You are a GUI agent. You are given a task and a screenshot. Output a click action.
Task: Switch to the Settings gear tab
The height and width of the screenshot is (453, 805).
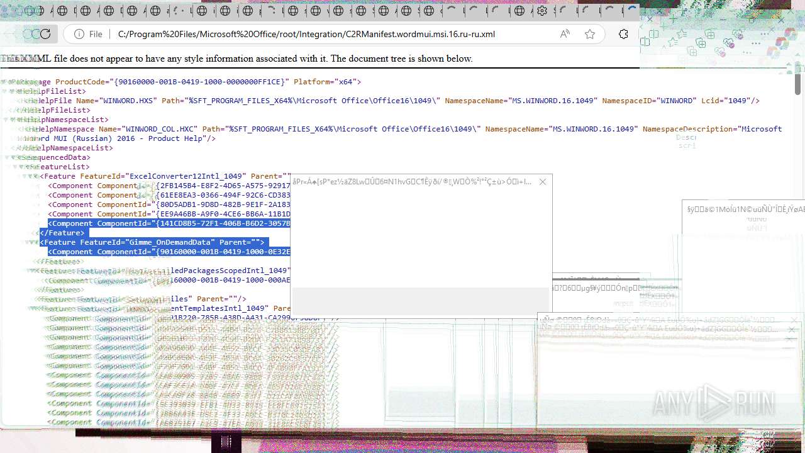click(x=542, y=11)
